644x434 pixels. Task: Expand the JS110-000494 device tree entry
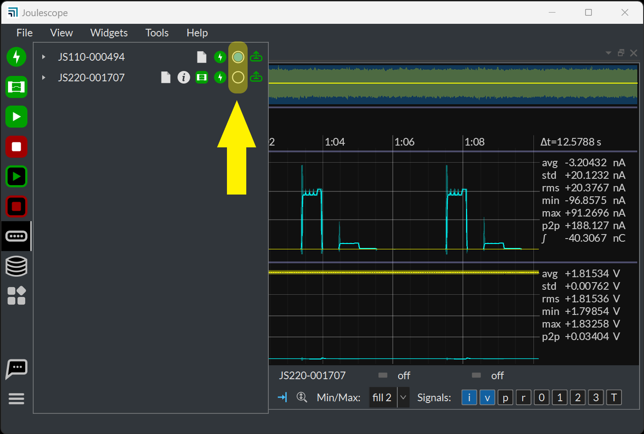(x=44, y=57)
